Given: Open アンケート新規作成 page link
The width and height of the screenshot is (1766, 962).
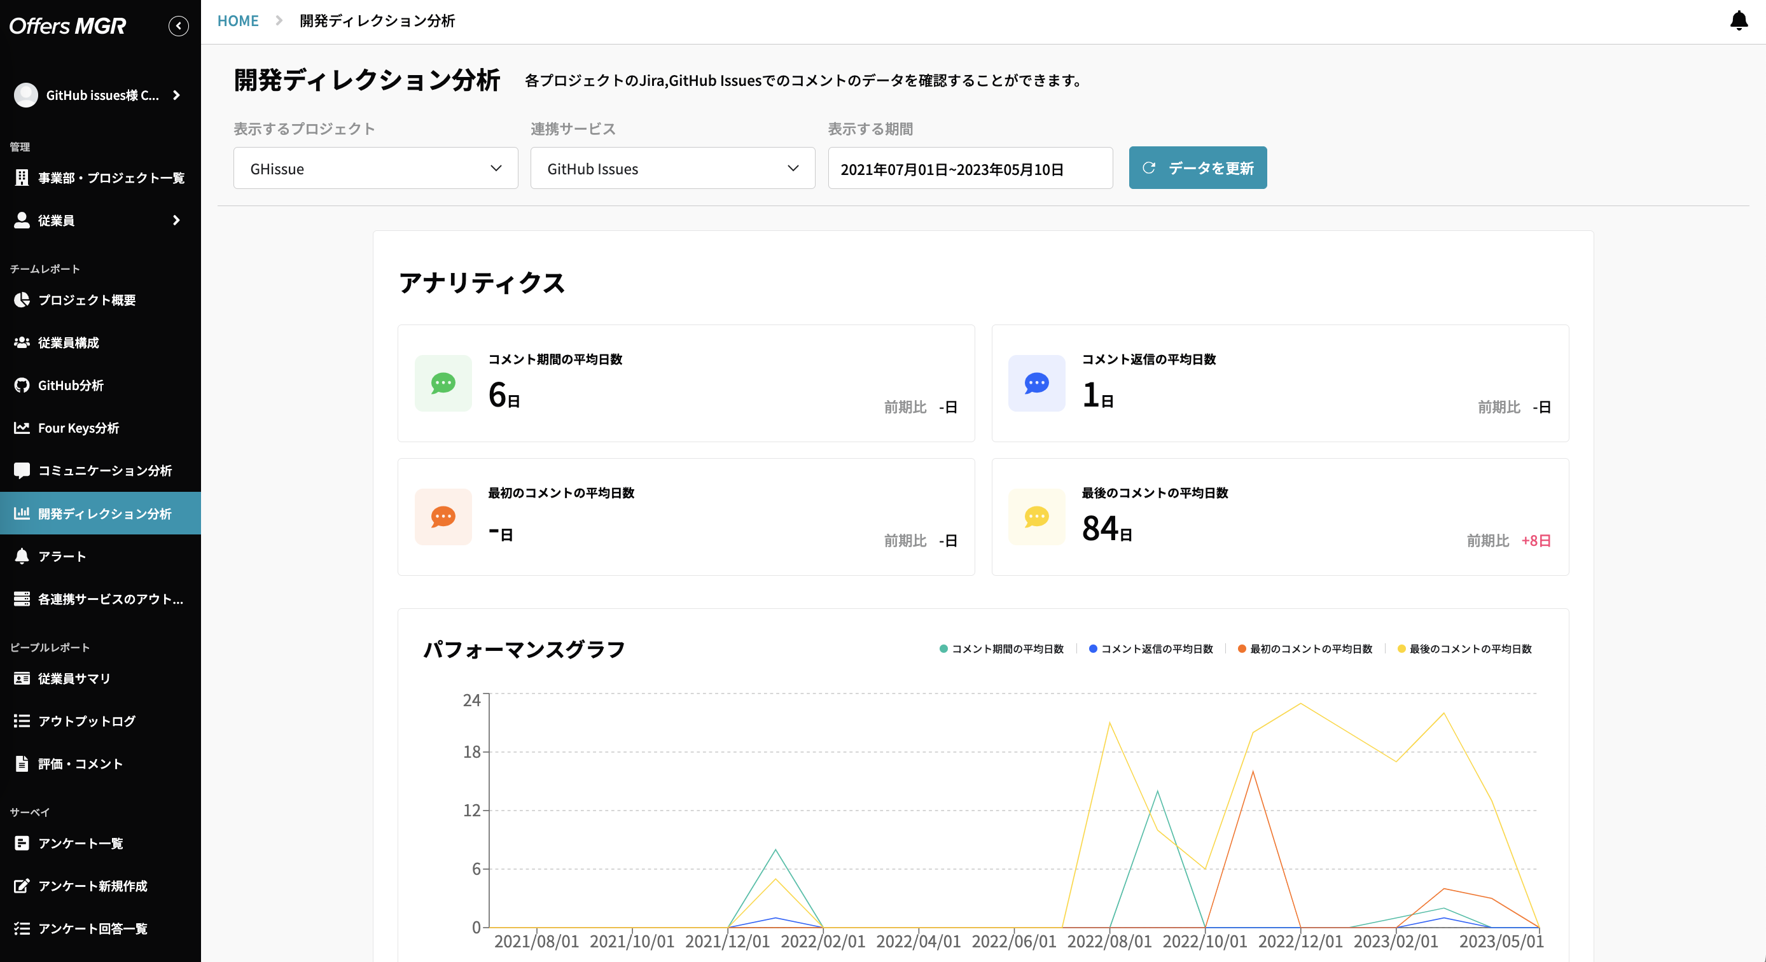Looking at the screenshot, I should pos(100,885).
